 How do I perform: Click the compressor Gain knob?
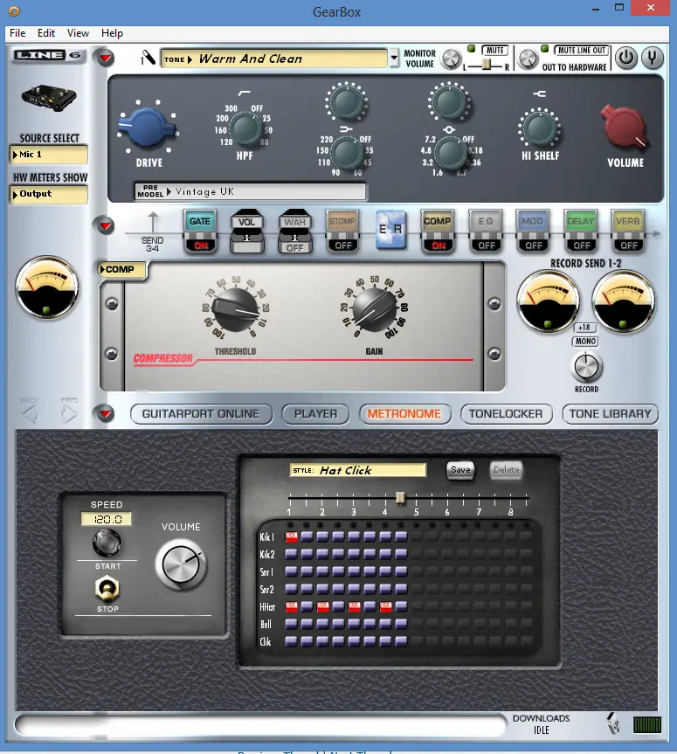coord(374,311)
